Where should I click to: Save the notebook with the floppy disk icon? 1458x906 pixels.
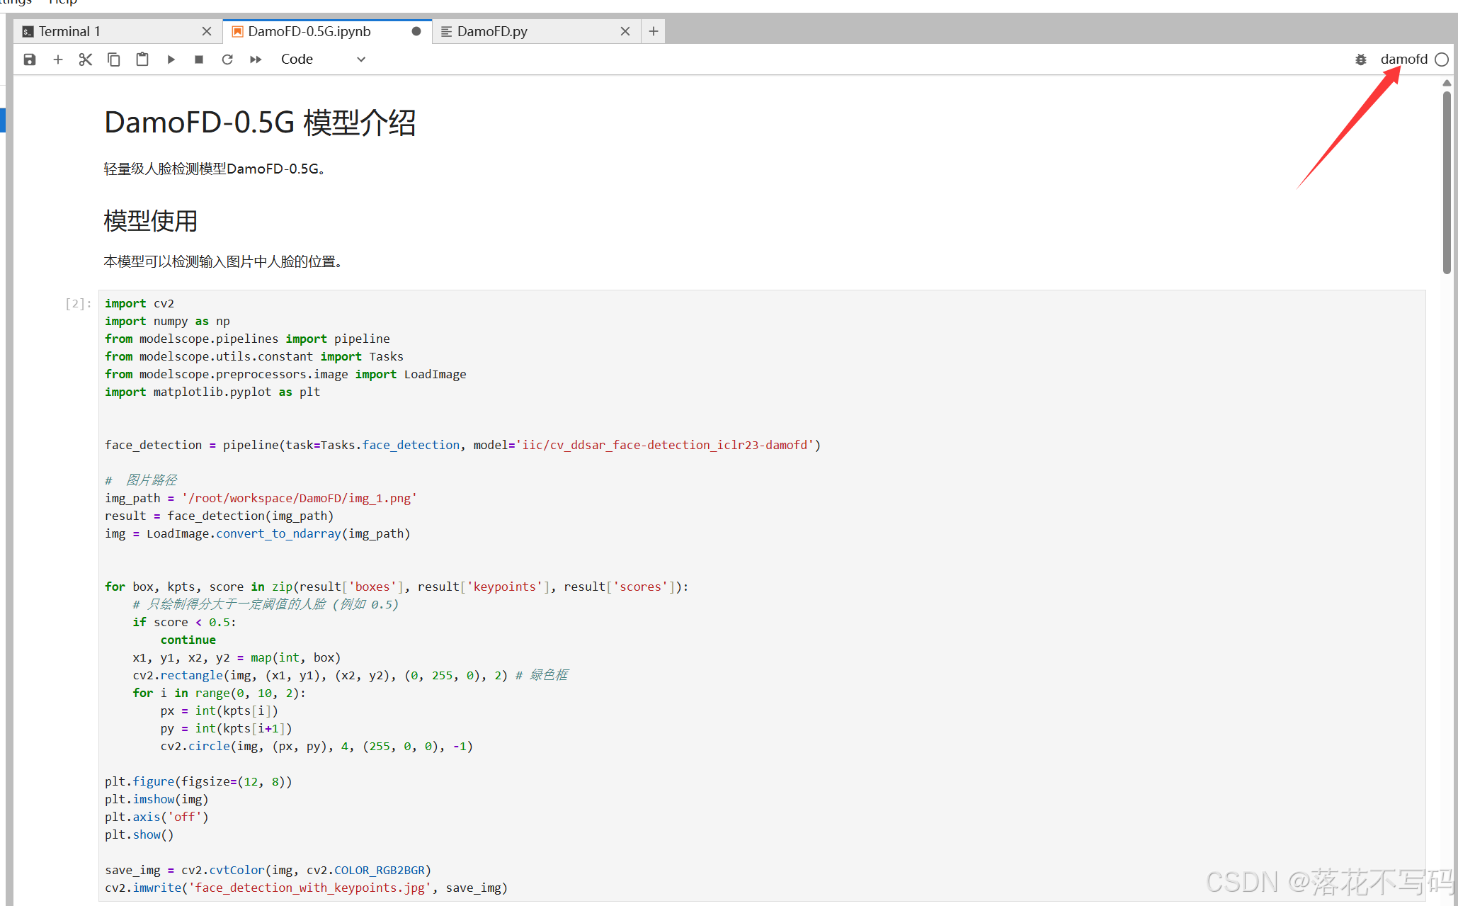click(30, 60)
